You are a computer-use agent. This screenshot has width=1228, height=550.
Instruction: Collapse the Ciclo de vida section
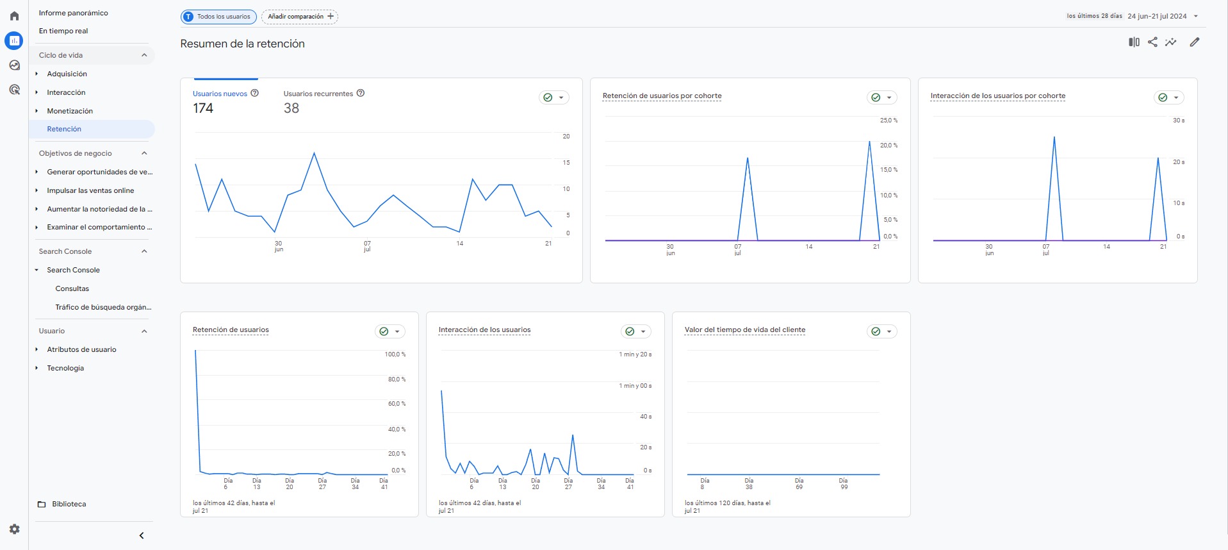click(144, 55)
